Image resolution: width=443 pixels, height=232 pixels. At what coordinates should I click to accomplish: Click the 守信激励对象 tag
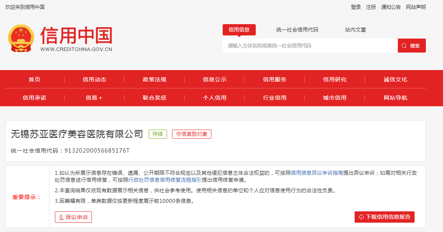[x=192, y=134]
